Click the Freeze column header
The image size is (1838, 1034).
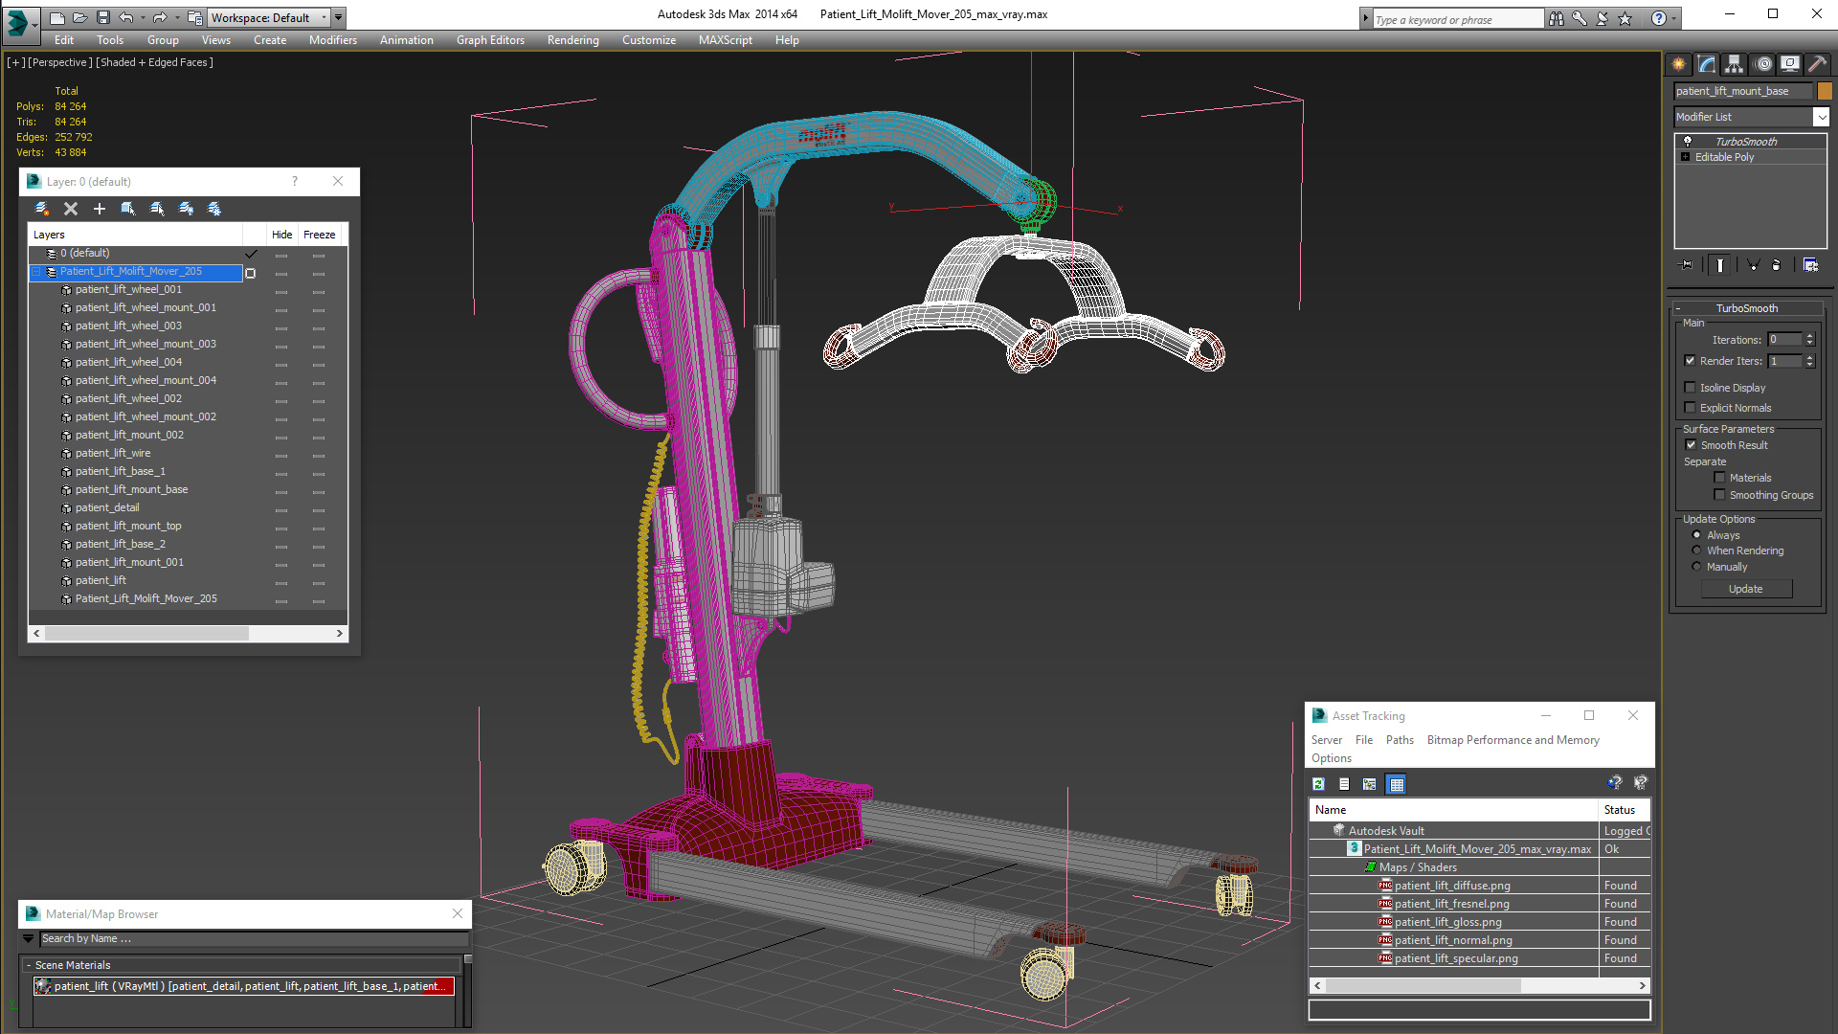319,235
